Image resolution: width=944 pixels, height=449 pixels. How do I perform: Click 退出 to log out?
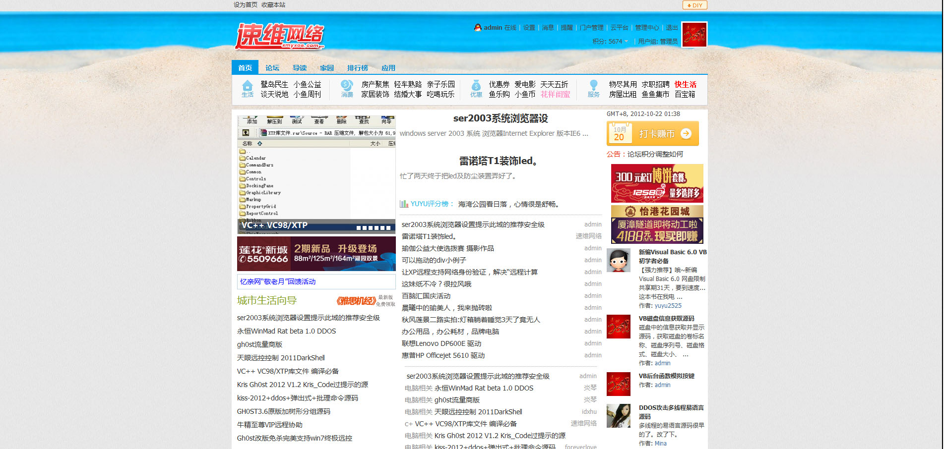click(x=672, y=28)
